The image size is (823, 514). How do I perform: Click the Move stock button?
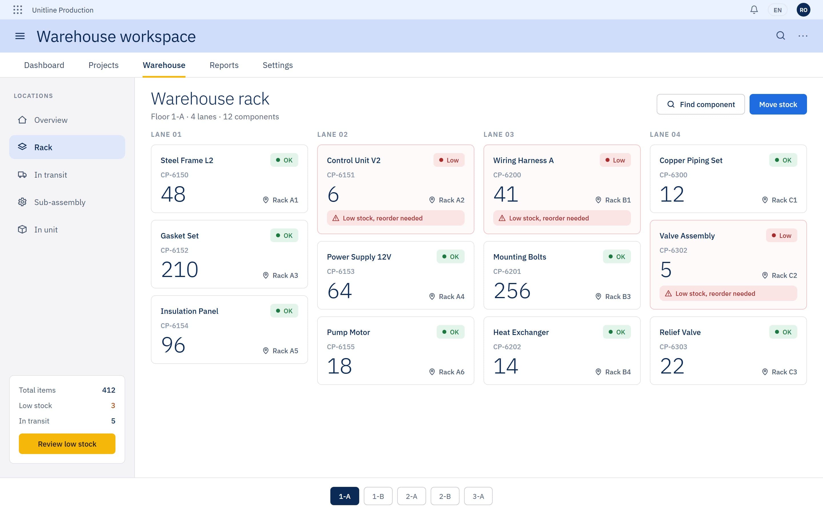[778, 104]
